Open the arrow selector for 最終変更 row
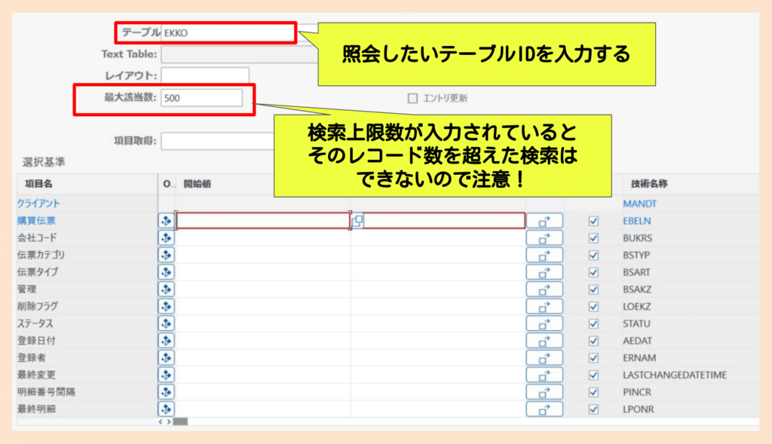The height and width of the screenshot is (444, 772). point(544,373)
